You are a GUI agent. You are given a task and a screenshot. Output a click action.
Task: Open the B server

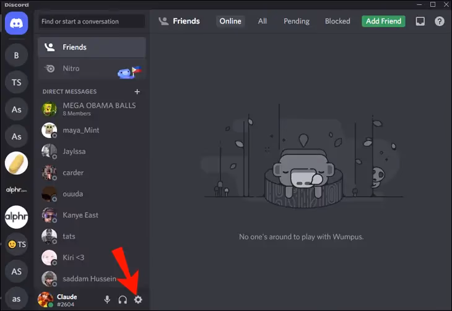click(17, 55)
